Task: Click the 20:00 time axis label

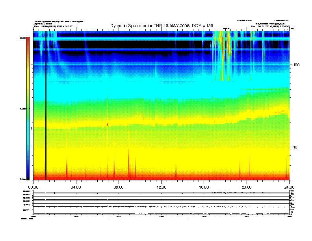Action: (x=247, y=187)
